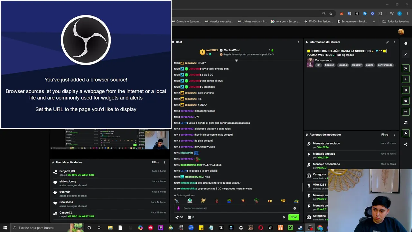Open Todos los favoritos folder

tap(396, 22)
